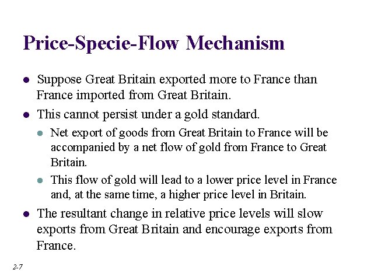Click the line "exports from Great Britain and encourage"
Image resolution: width=378 pixels, height=273 pixels.
pos(184,229)
